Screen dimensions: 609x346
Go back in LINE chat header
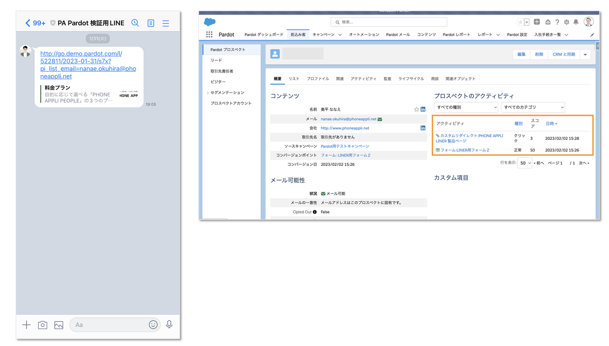click(x=28, y=23)
